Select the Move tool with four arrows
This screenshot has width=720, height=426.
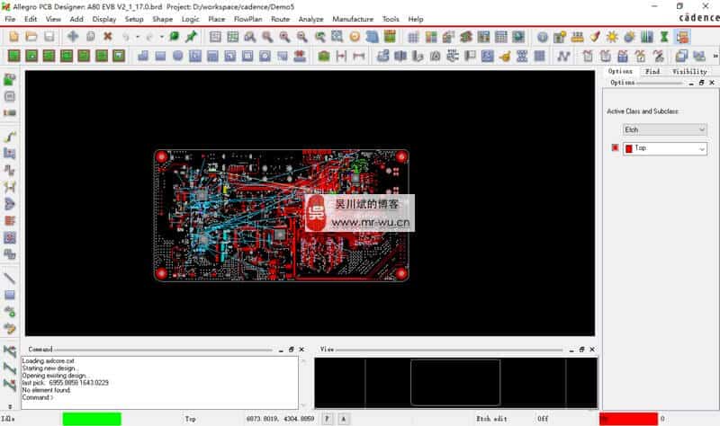pyautogui.click(x=73, y=37)
